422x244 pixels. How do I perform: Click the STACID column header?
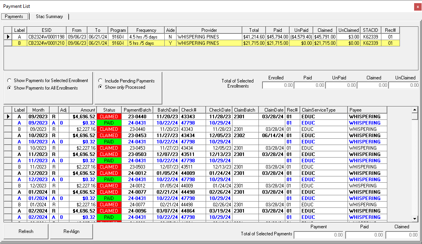371,30
